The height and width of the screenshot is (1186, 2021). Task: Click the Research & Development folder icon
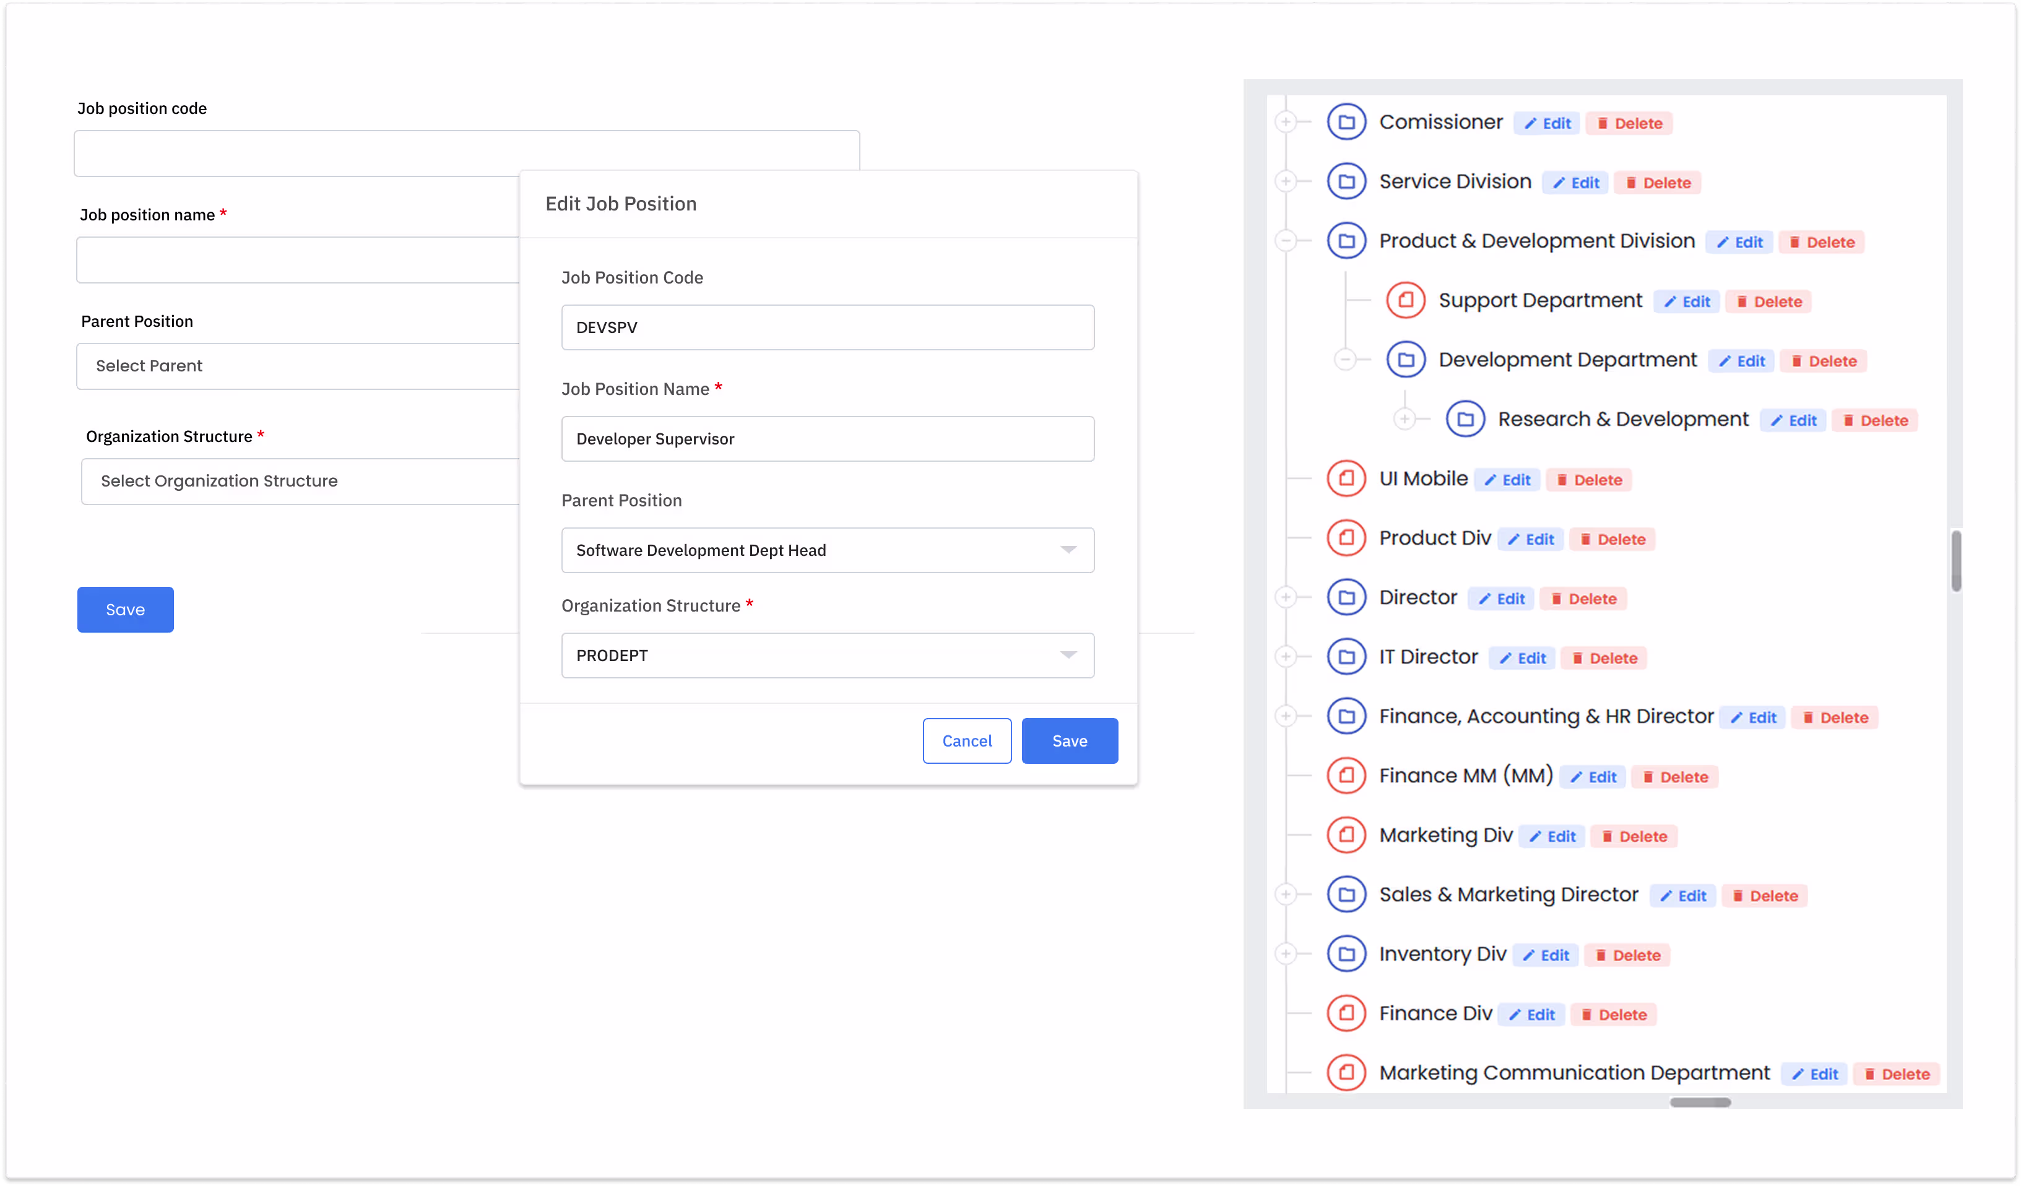coord(1465,418)
